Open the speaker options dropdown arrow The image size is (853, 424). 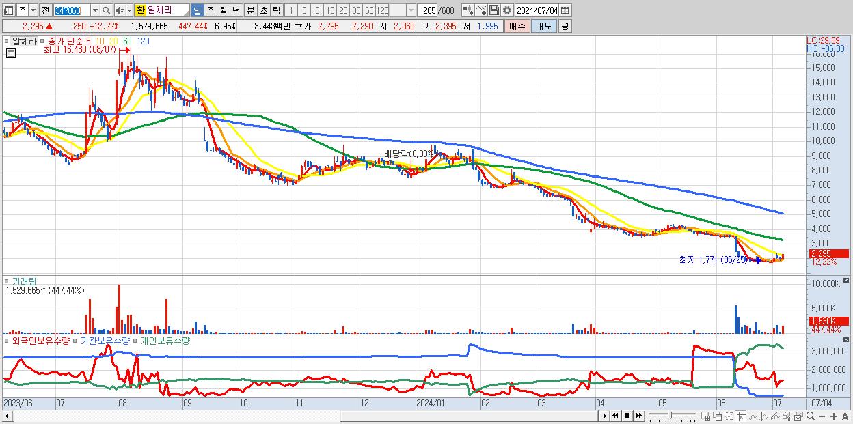point(129,10)
